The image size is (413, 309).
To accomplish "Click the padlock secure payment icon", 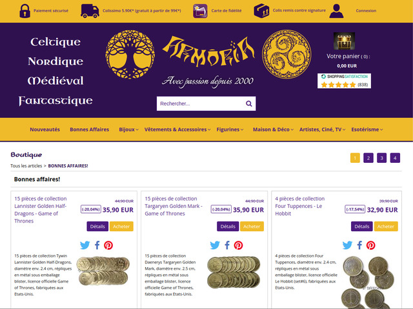I will click(x=25, y=11).
